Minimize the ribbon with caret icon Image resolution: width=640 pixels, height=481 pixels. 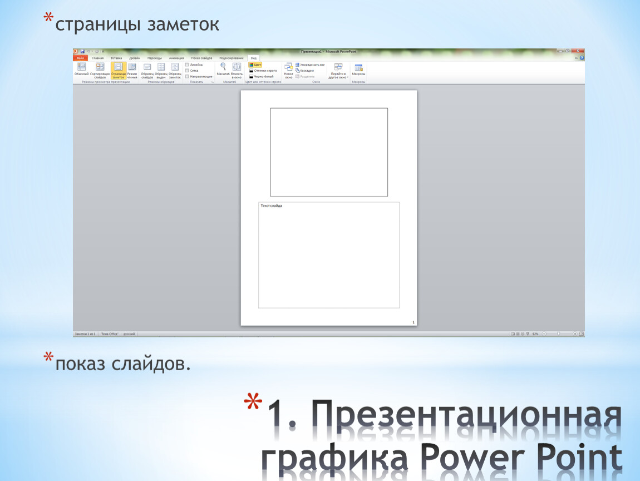(577, 58)
